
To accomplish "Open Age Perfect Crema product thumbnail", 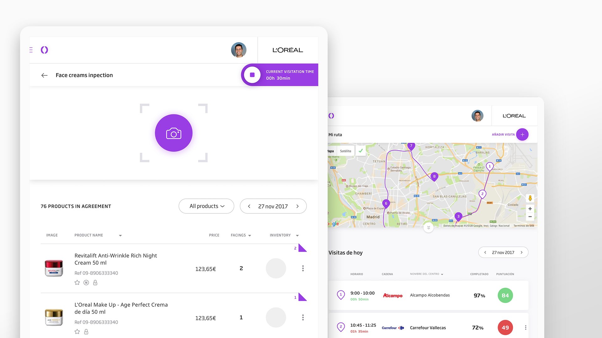I will (54, 317).
